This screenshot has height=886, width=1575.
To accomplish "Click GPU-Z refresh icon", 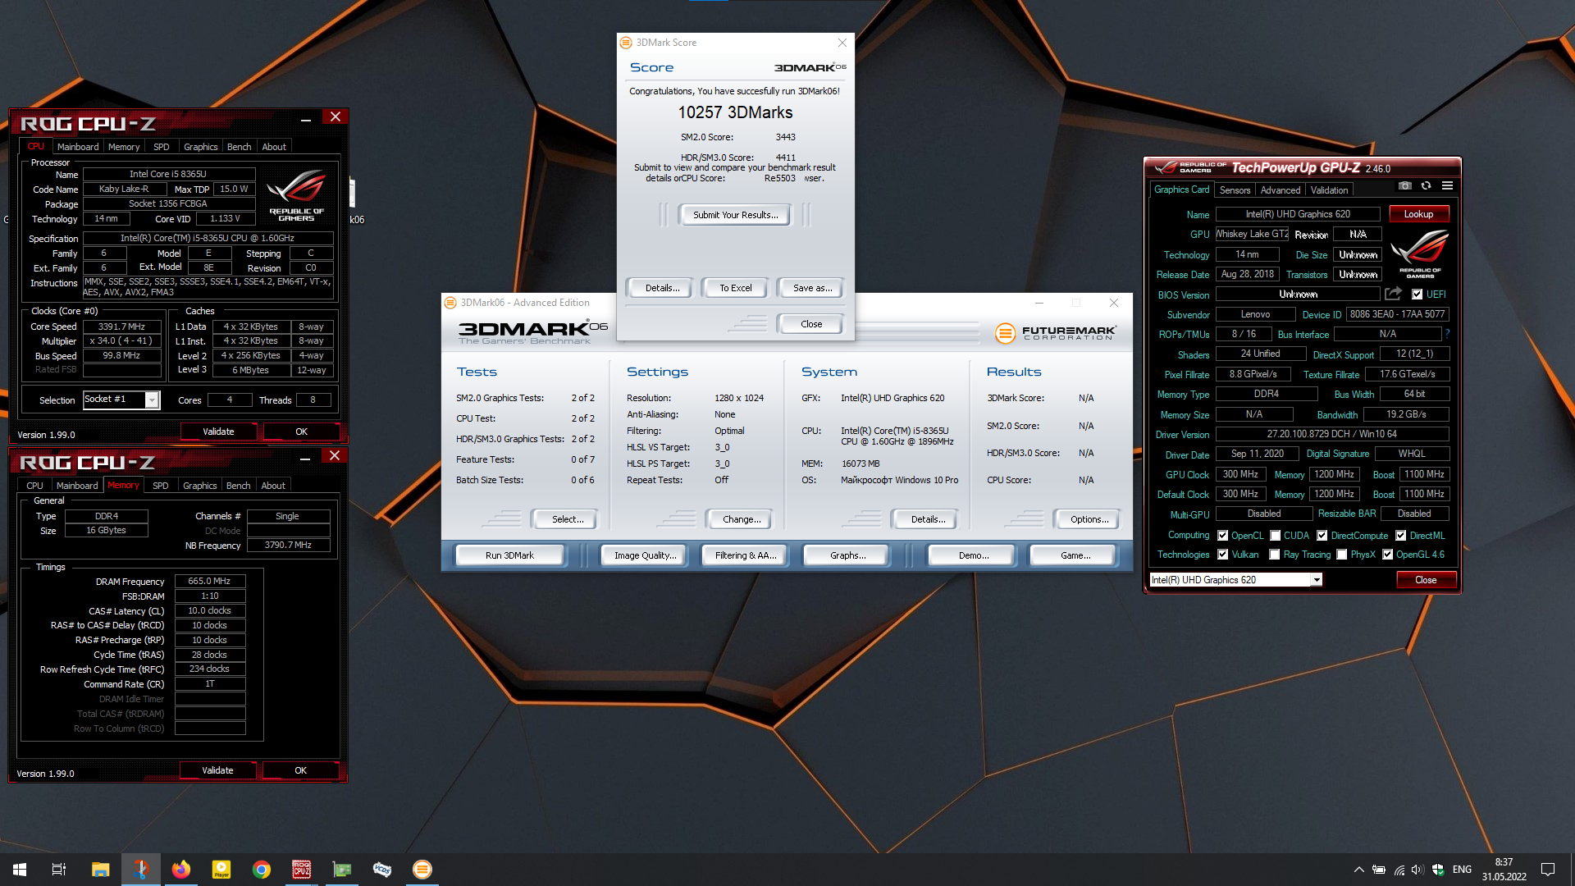I will 1427,186.
